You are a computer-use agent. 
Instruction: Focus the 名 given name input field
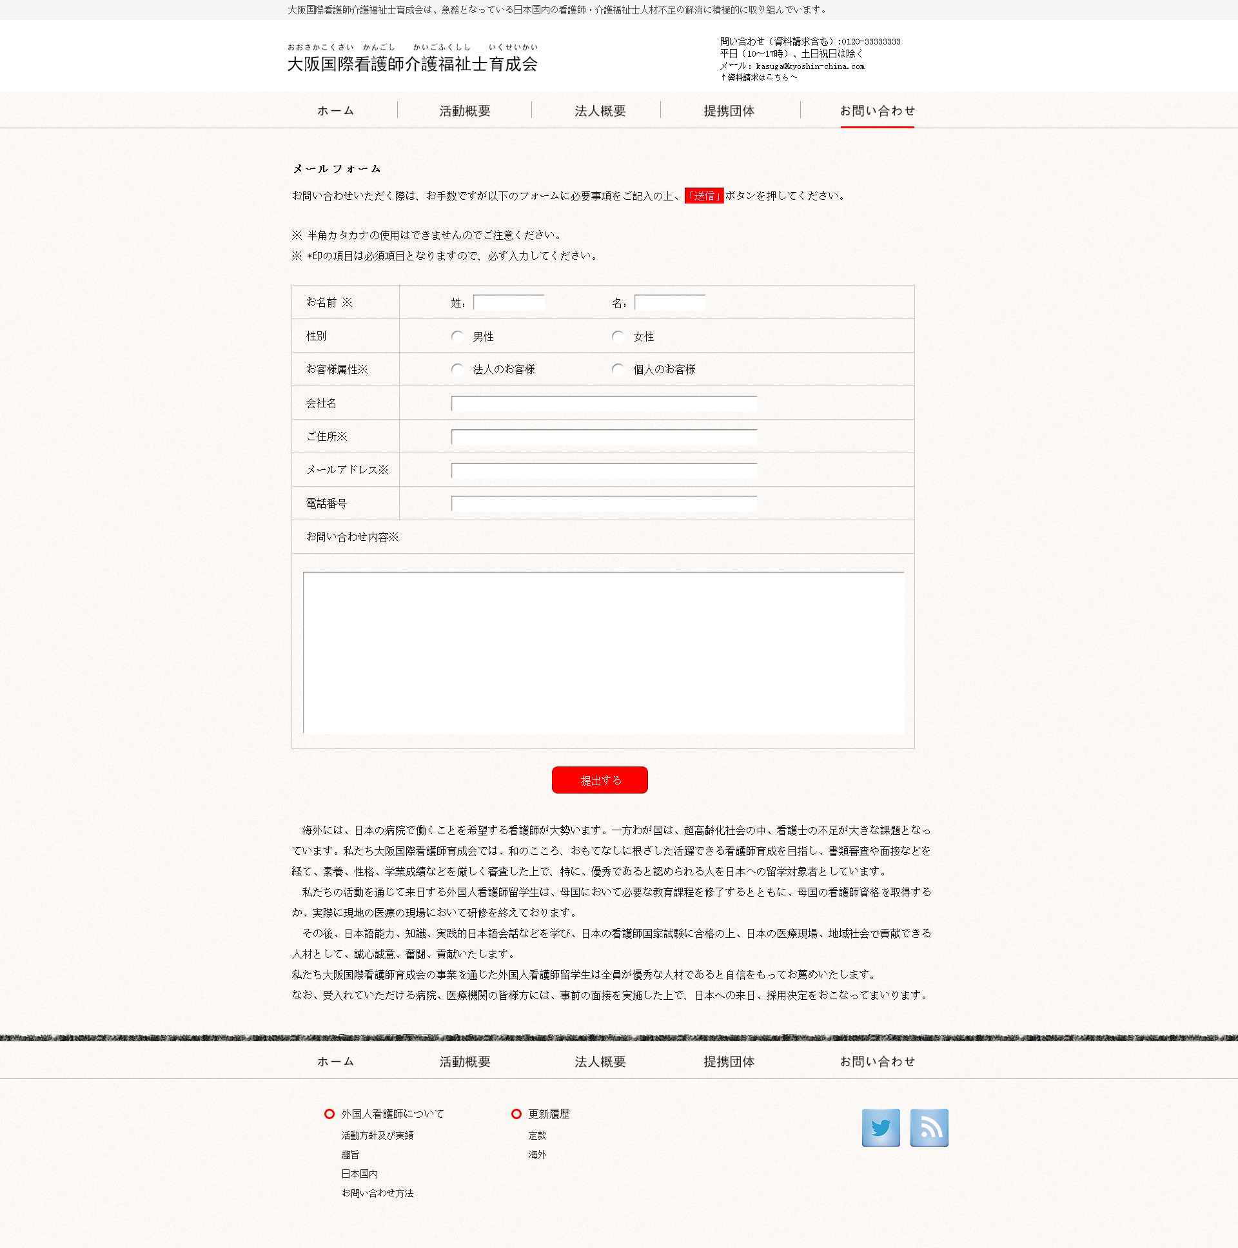(x=669, y=303)
